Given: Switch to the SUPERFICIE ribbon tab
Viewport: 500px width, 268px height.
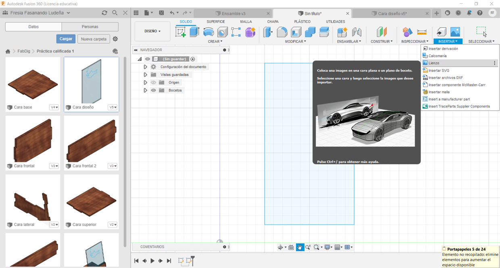Looking at the screenshot, I should click(x=216, y=22).
